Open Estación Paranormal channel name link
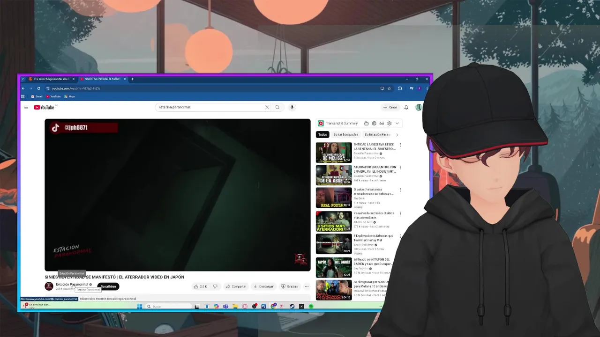Screen dimensions: 600x337 pos(72,284)
